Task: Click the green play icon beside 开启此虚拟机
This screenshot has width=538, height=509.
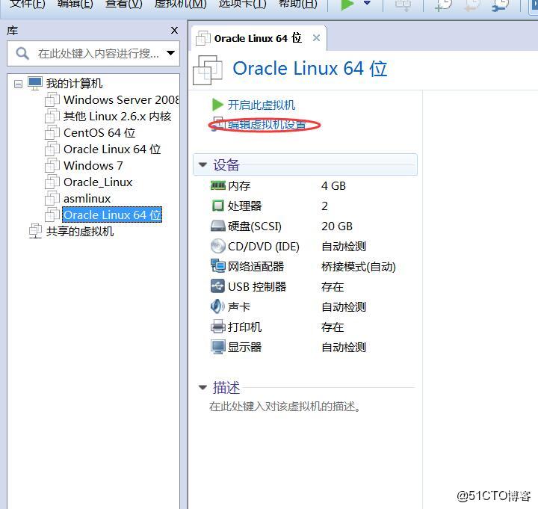Action: point(217,105)
